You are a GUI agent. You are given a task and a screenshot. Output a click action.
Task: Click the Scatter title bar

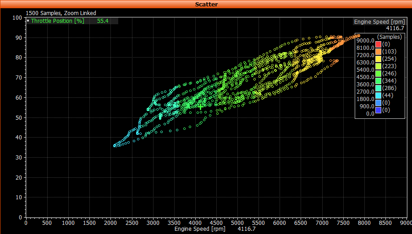[206, 4]
